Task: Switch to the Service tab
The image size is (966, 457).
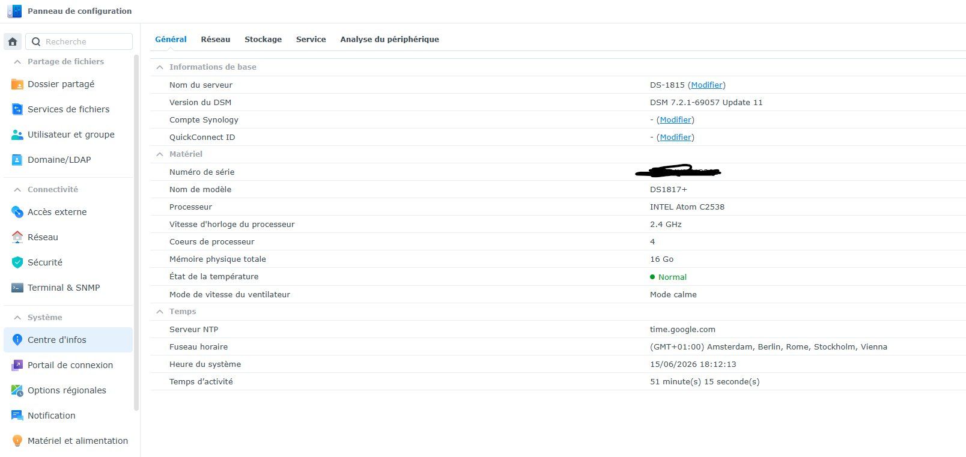Action: tap(311, 39)
